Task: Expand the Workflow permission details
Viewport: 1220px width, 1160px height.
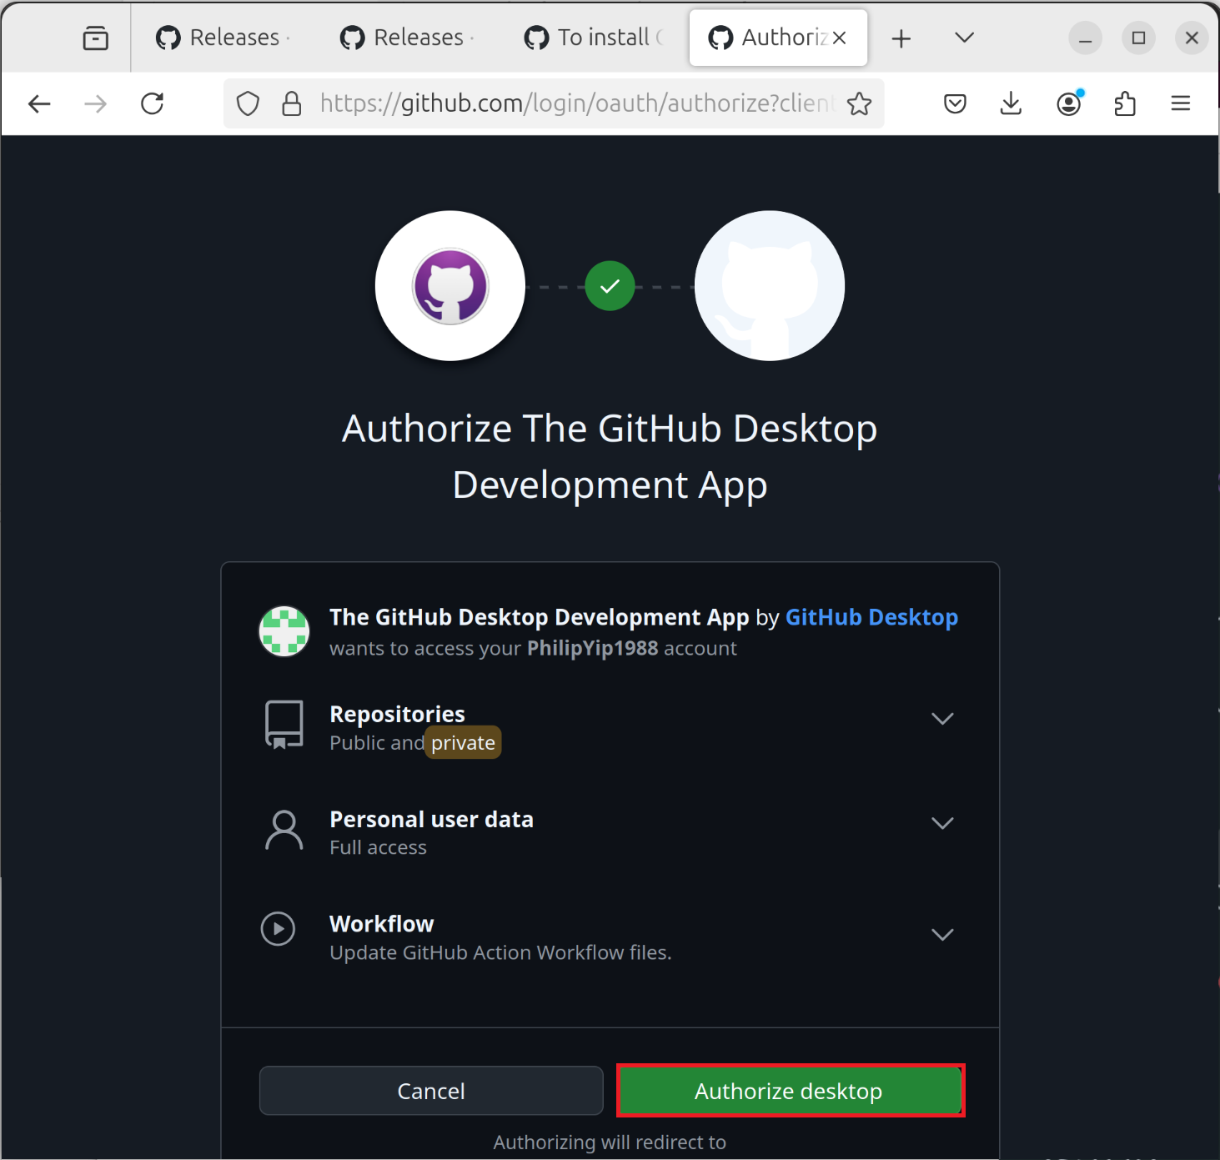Action: point(941,935)
